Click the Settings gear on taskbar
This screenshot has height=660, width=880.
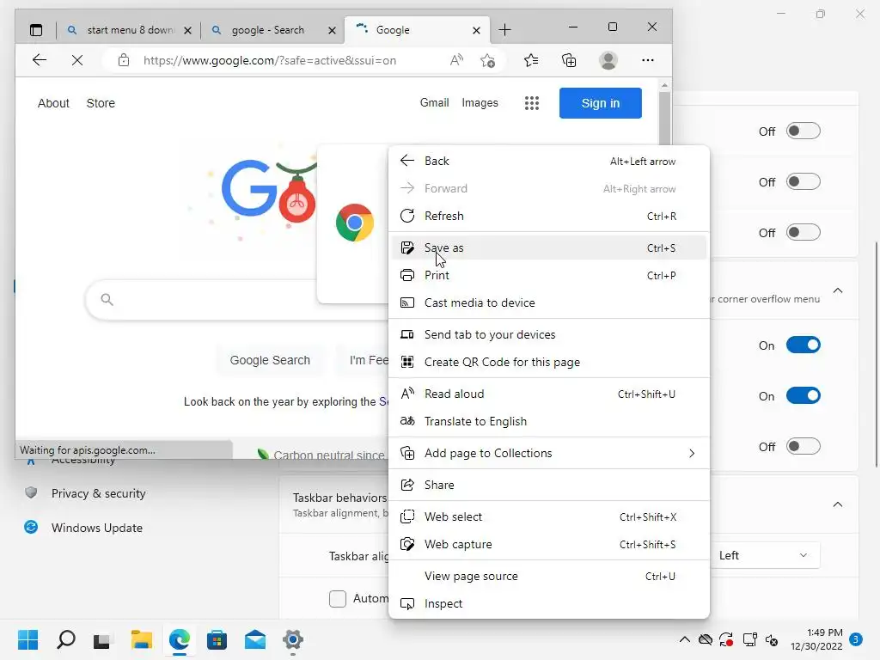pos(293,639)
